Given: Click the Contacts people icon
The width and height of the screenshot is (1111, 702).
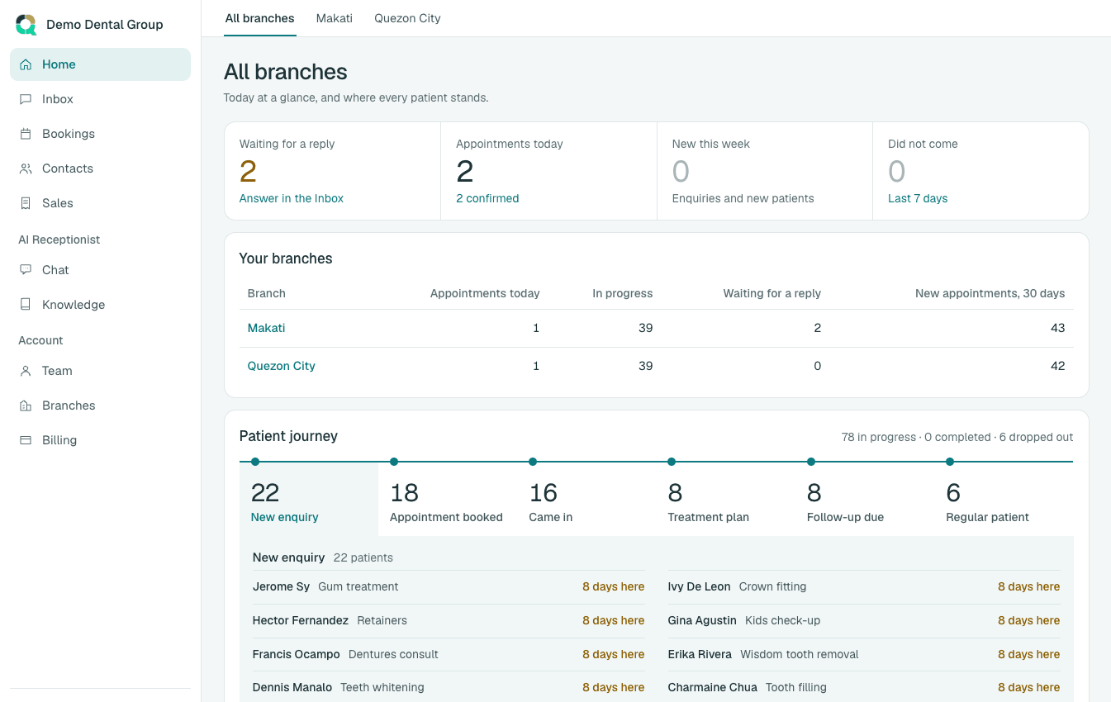Looking at the screenshot, I should [x=26, y=168].
